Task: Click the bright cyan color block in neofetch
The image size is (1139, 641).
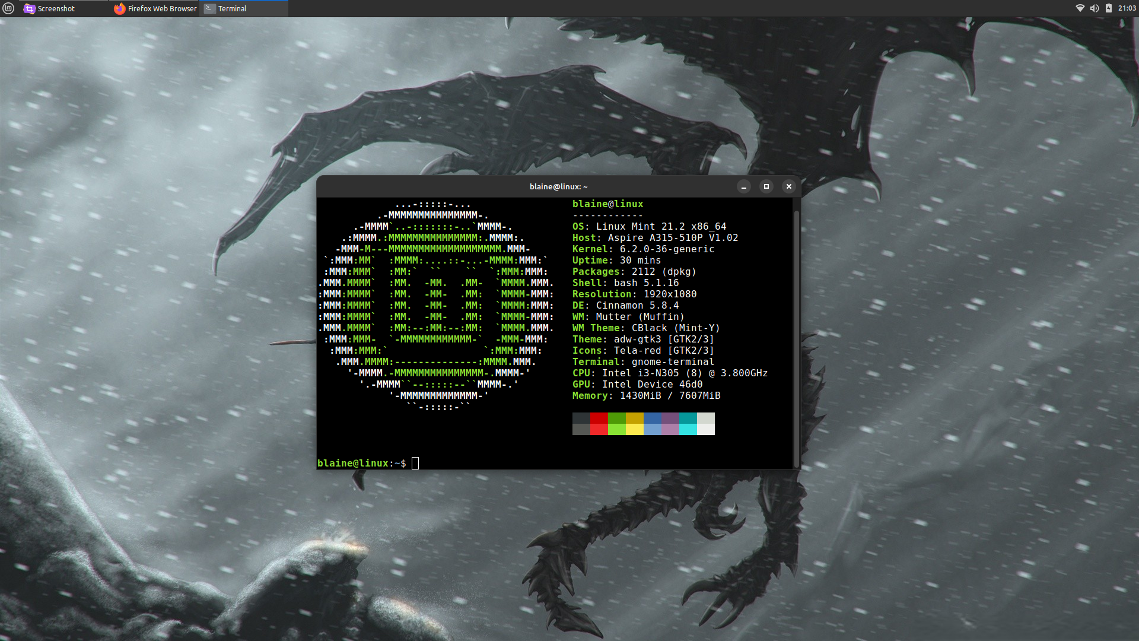Action: 688,429
